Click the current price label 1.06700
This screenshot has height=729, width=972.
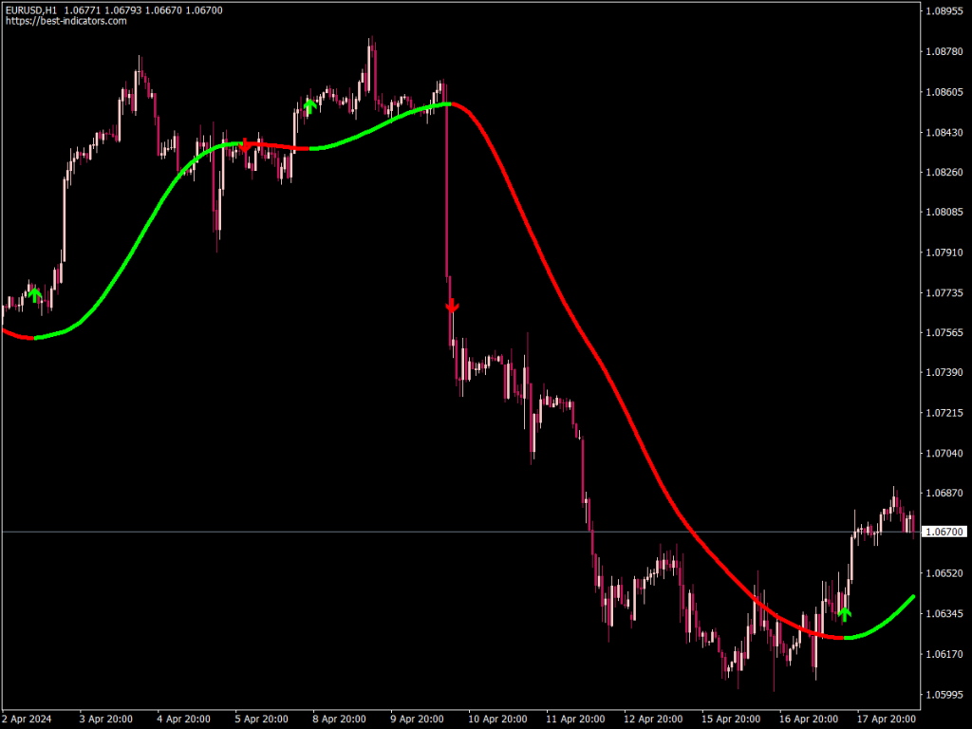point(944,532)
